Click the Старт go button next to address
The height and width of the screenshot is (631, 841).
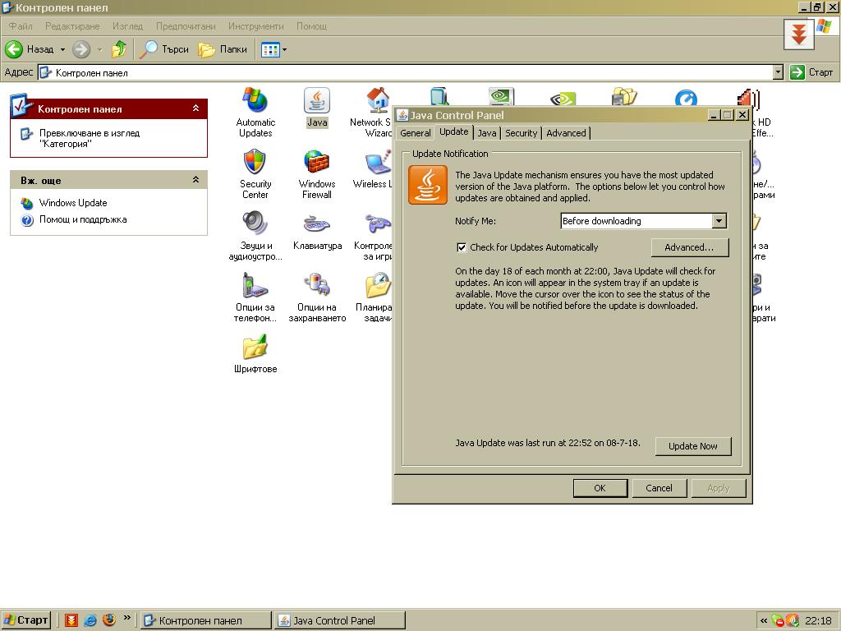click(x=811, y=72)
